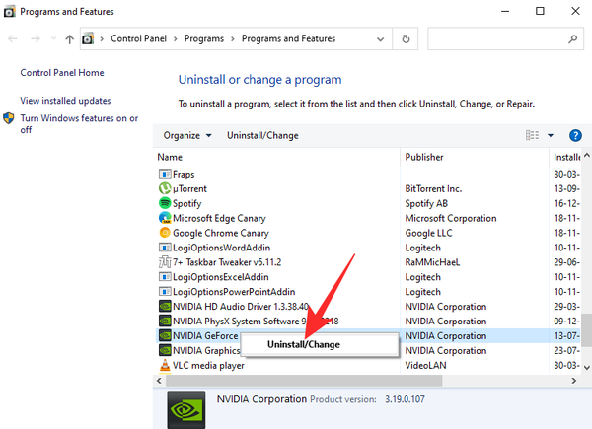Expand the chevron after Control Panel
This screenshot has height=429, width=592.
pos(176,39)
